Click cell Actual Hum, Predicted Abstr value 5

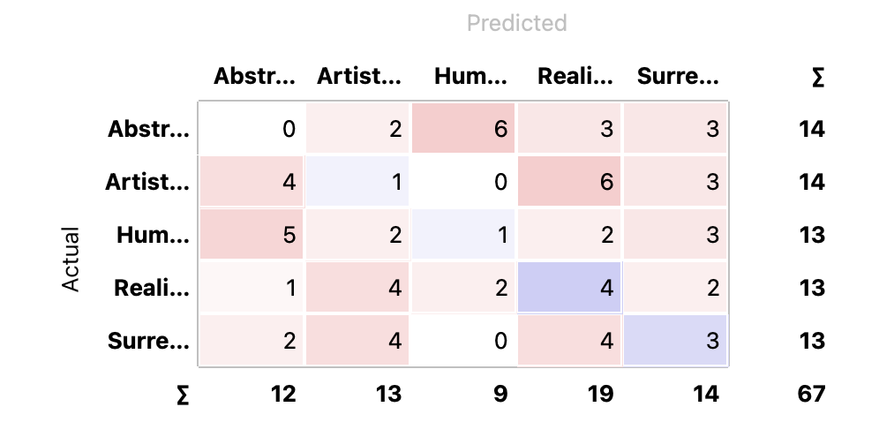tap(252, 234)
